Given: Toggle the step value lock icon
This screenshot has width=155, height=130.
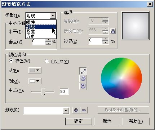Looking at the screenshot, I should tap(113, 31).
